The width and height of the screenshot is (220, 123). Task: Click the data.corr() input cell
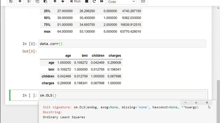pyautogui.click(x=122, y=44)
